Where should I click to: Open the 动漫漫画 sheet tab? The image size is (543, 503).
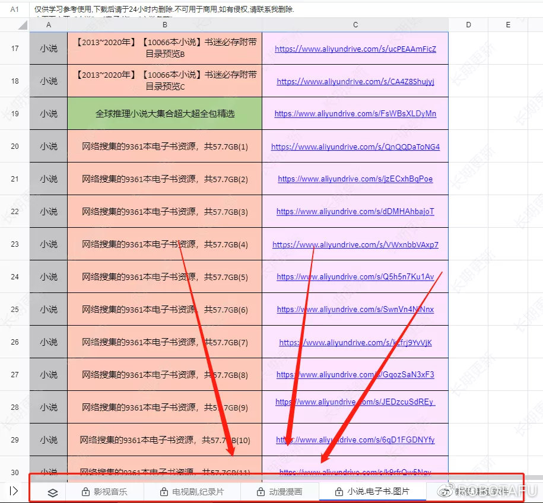pyautogui.click(x=280, y=492)
